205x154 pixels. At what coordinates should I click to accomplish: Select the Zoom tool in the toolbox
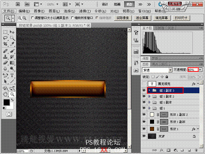(12, 94)
